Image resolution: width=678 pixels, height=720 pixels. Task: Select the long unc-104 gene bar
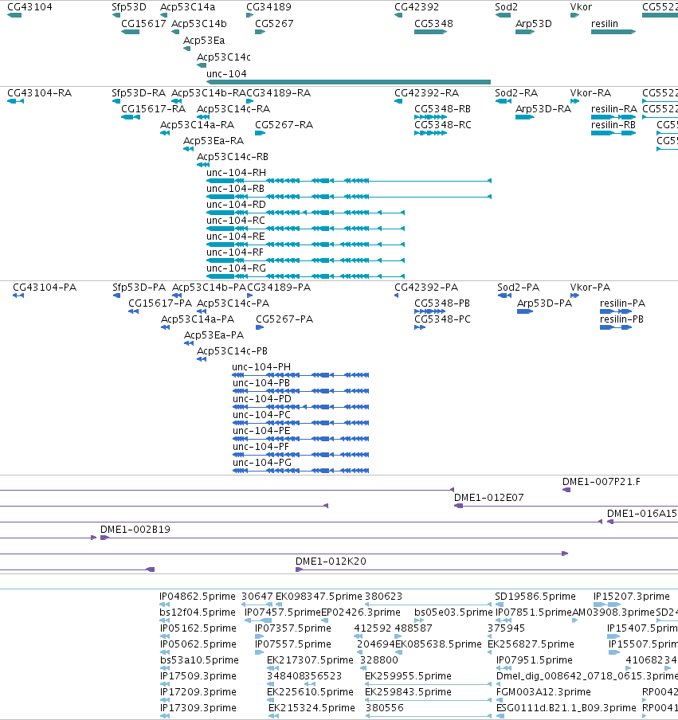pyautogui.click(x=349, y=82)
